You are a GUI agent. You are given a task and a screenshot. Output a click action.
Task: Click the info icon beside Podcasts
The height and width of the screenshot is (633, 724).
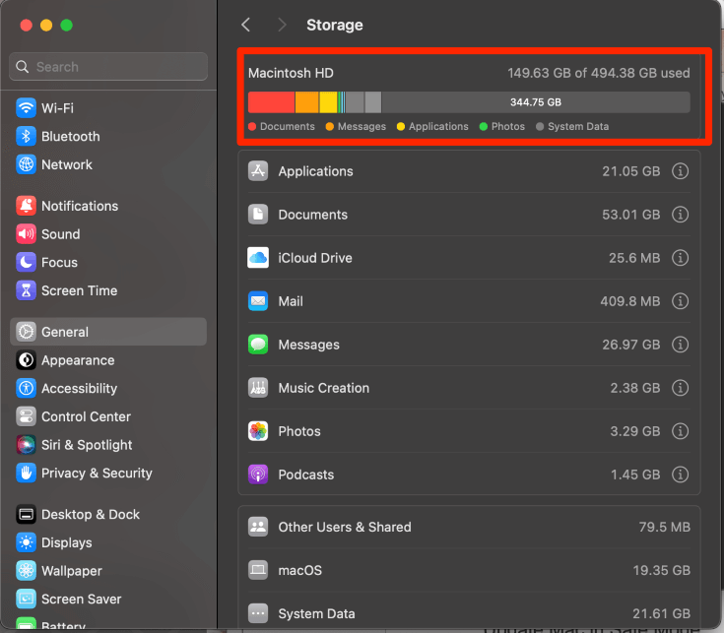pyautogui.click(x=680, y=475)
